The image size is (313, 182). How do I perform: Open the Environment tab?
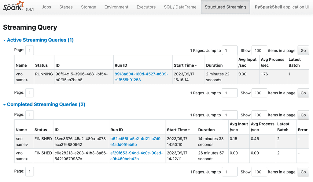tap(116, 7)
